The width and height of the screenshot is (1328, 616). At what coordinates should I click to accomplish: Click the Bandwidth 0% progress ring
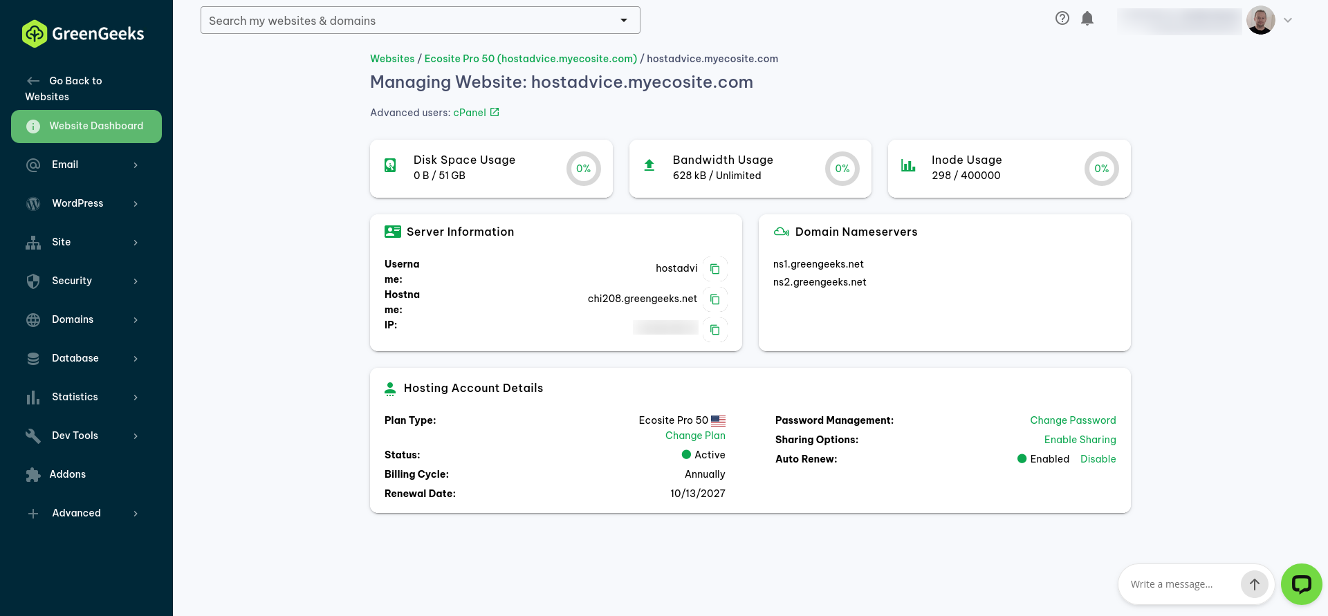pyautogui.click(x=842, y=169)
